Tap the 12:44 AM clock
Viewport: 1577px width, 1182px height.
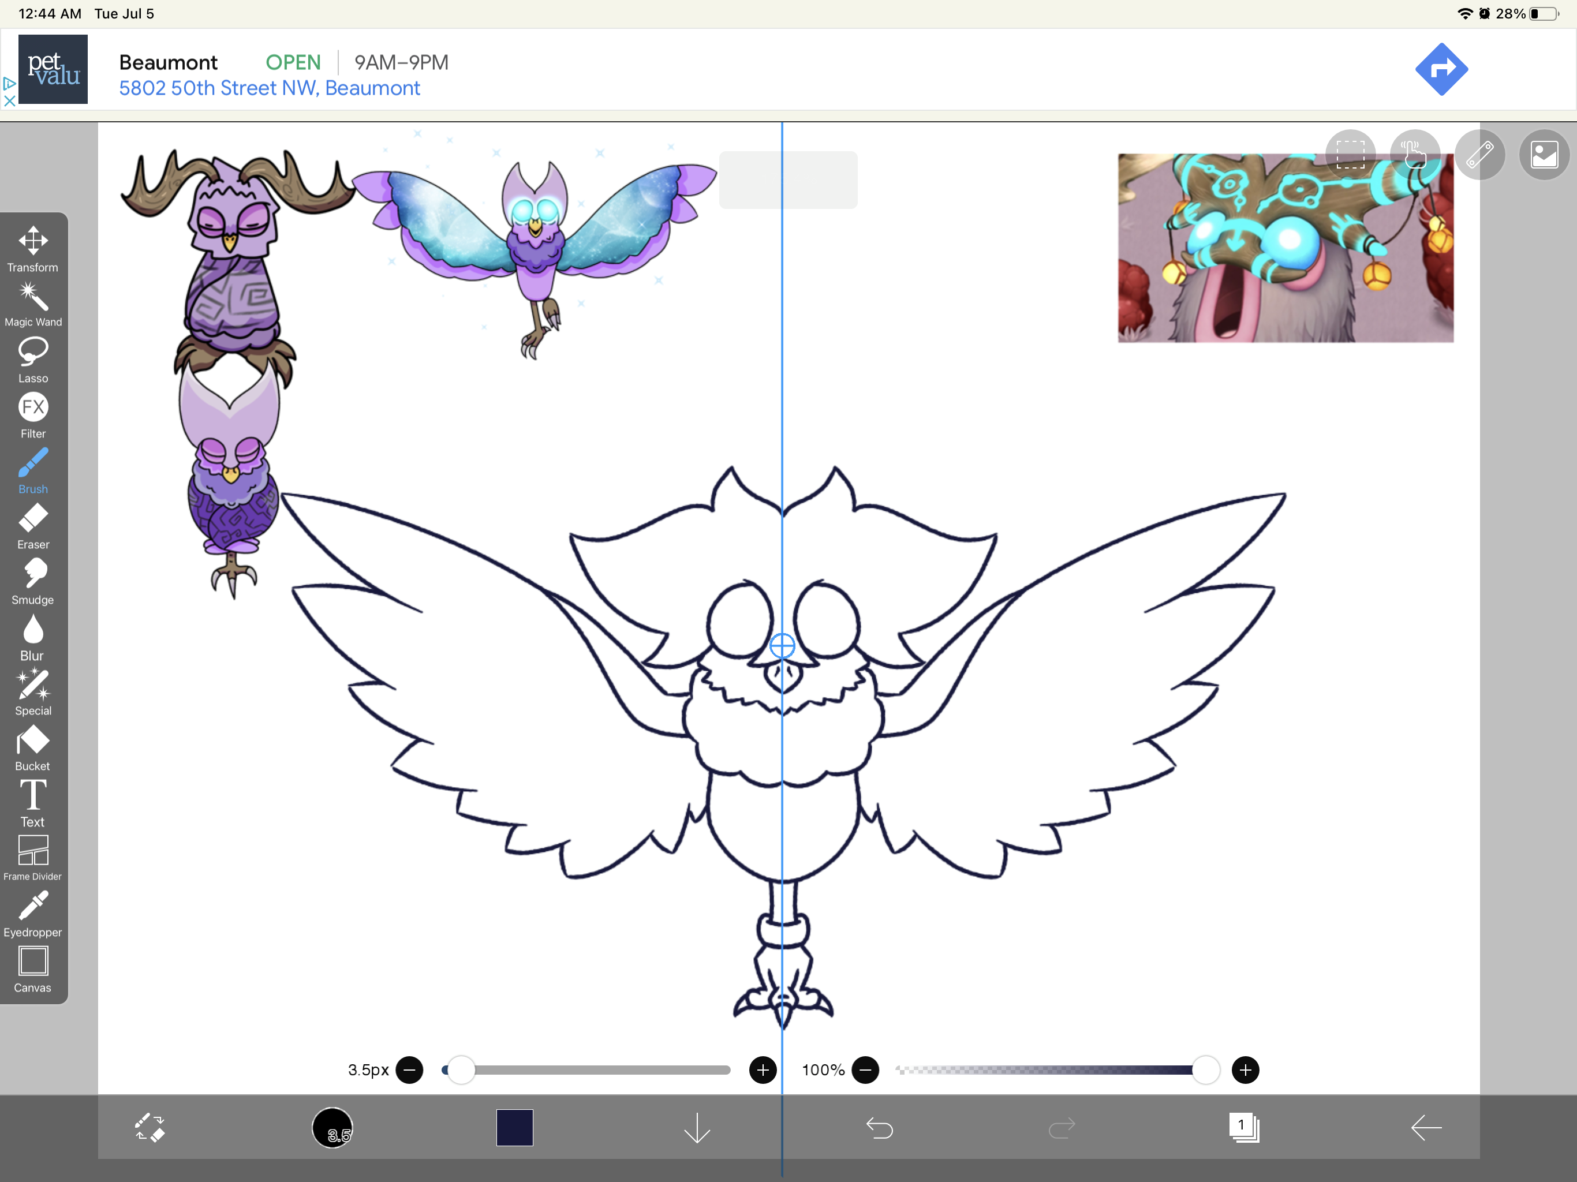(x=50, y=13)
